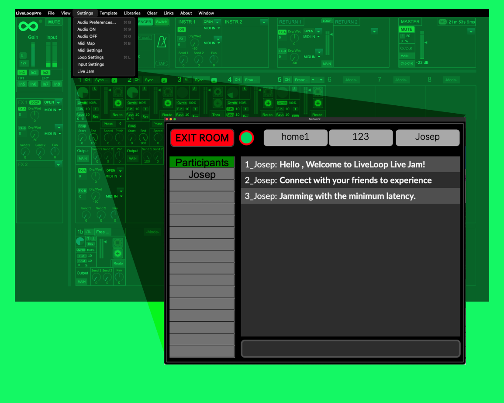Image resolution: width=504 pixels, height=403 pixels.
Task: Toggle the track 1b Rev button
Action: coord(91,244)
